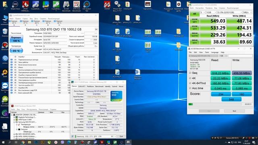Open the 1 GB size dropdown in AS SSD
The height and width of the screenshot is (145, 258).
[x=223, y=56]
